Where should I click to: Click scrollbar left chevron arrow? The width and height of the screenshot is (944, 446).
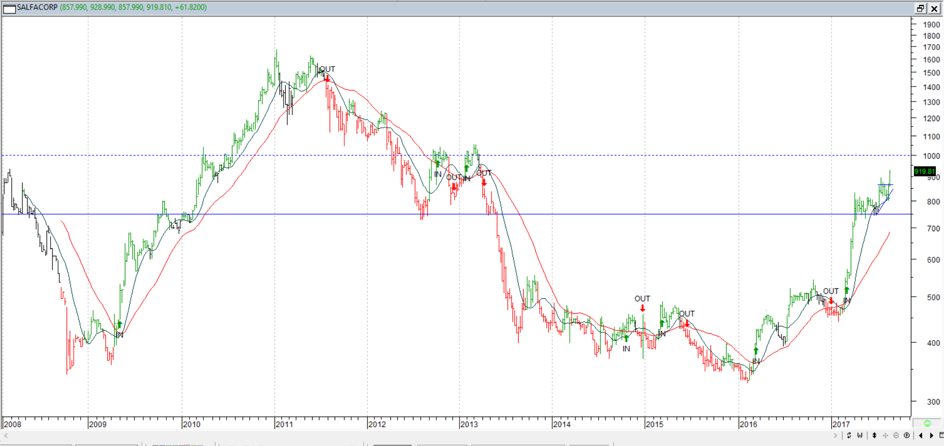point(6,435)
